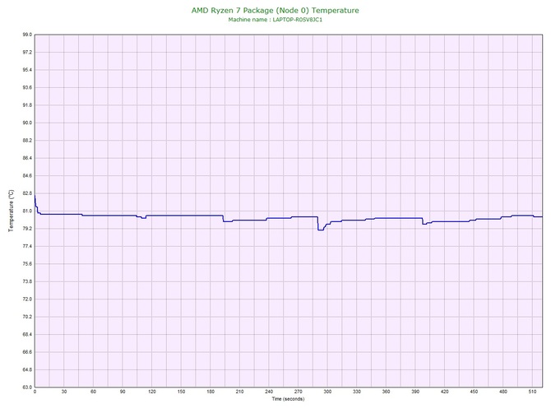Click the 75.6 y-axis tick label
This screenshot has height=413, width=551.
pos(27,264)
